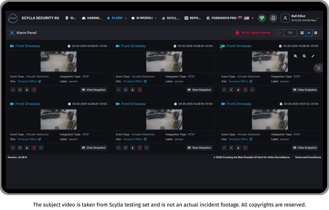Screen dimensions: 329x210
Task: Switch to the two-column grid layout
Action: [302, 33]
